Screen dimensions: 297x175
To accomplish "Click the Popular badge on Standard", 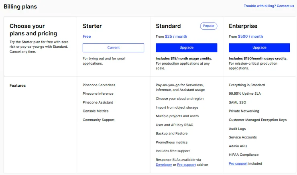I will point(209,26).
